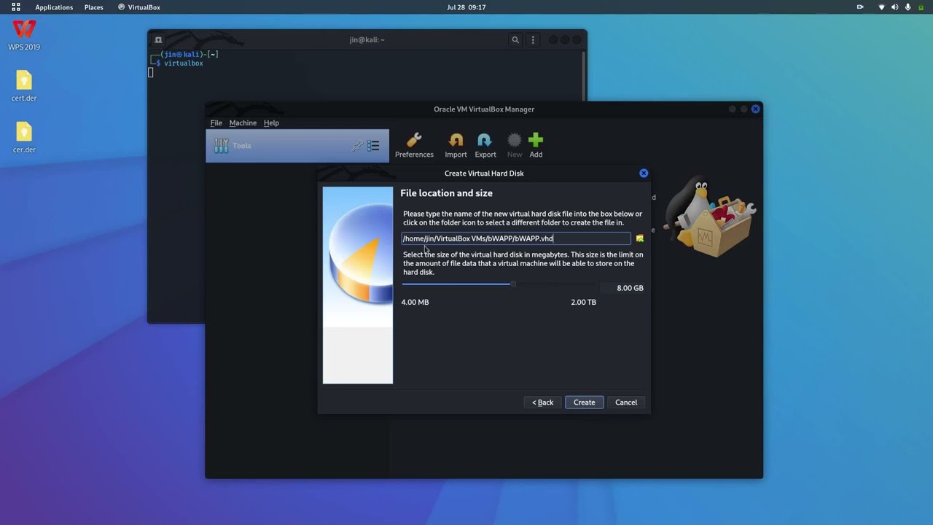Open the Places menu in top bar

(x=93, y=7)
